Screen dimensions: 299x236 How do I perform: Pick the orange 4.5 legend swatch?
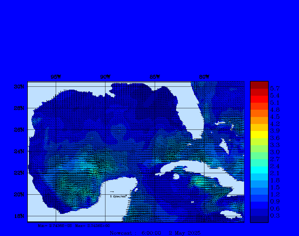[x=259, y=113]
